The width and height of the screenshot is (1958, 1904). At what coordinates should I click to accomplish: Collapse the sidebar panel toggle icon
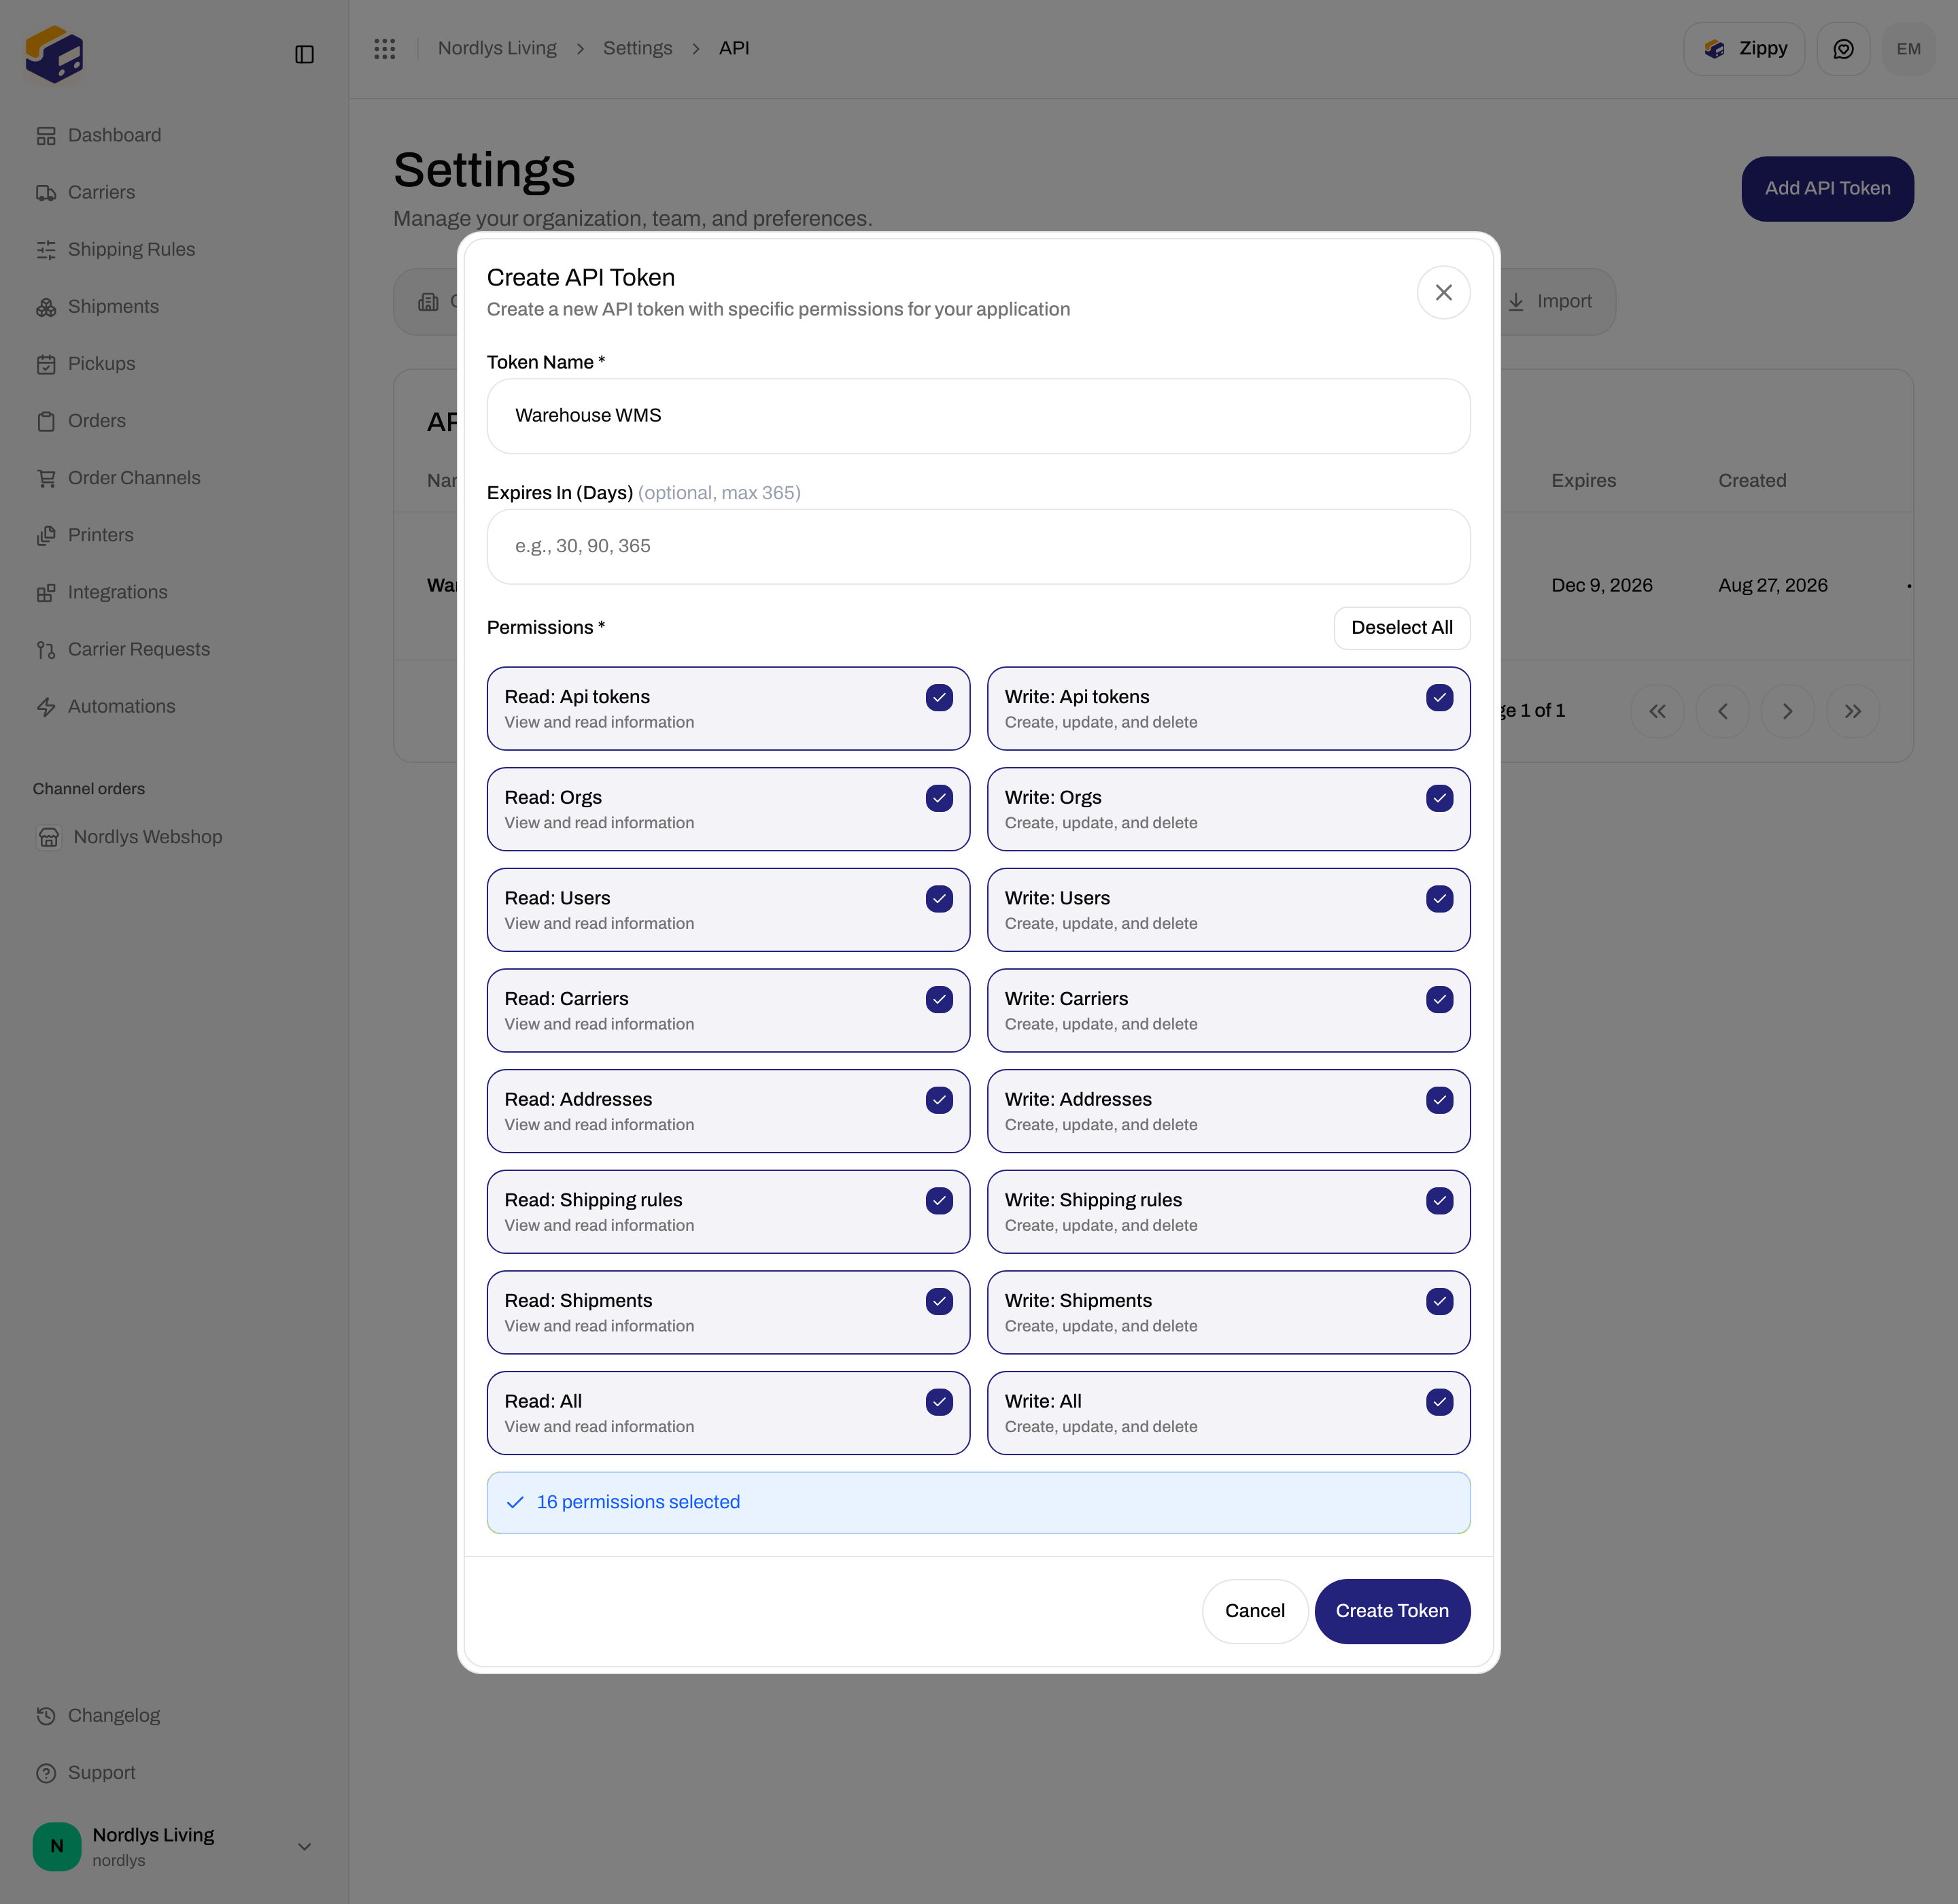305,54
